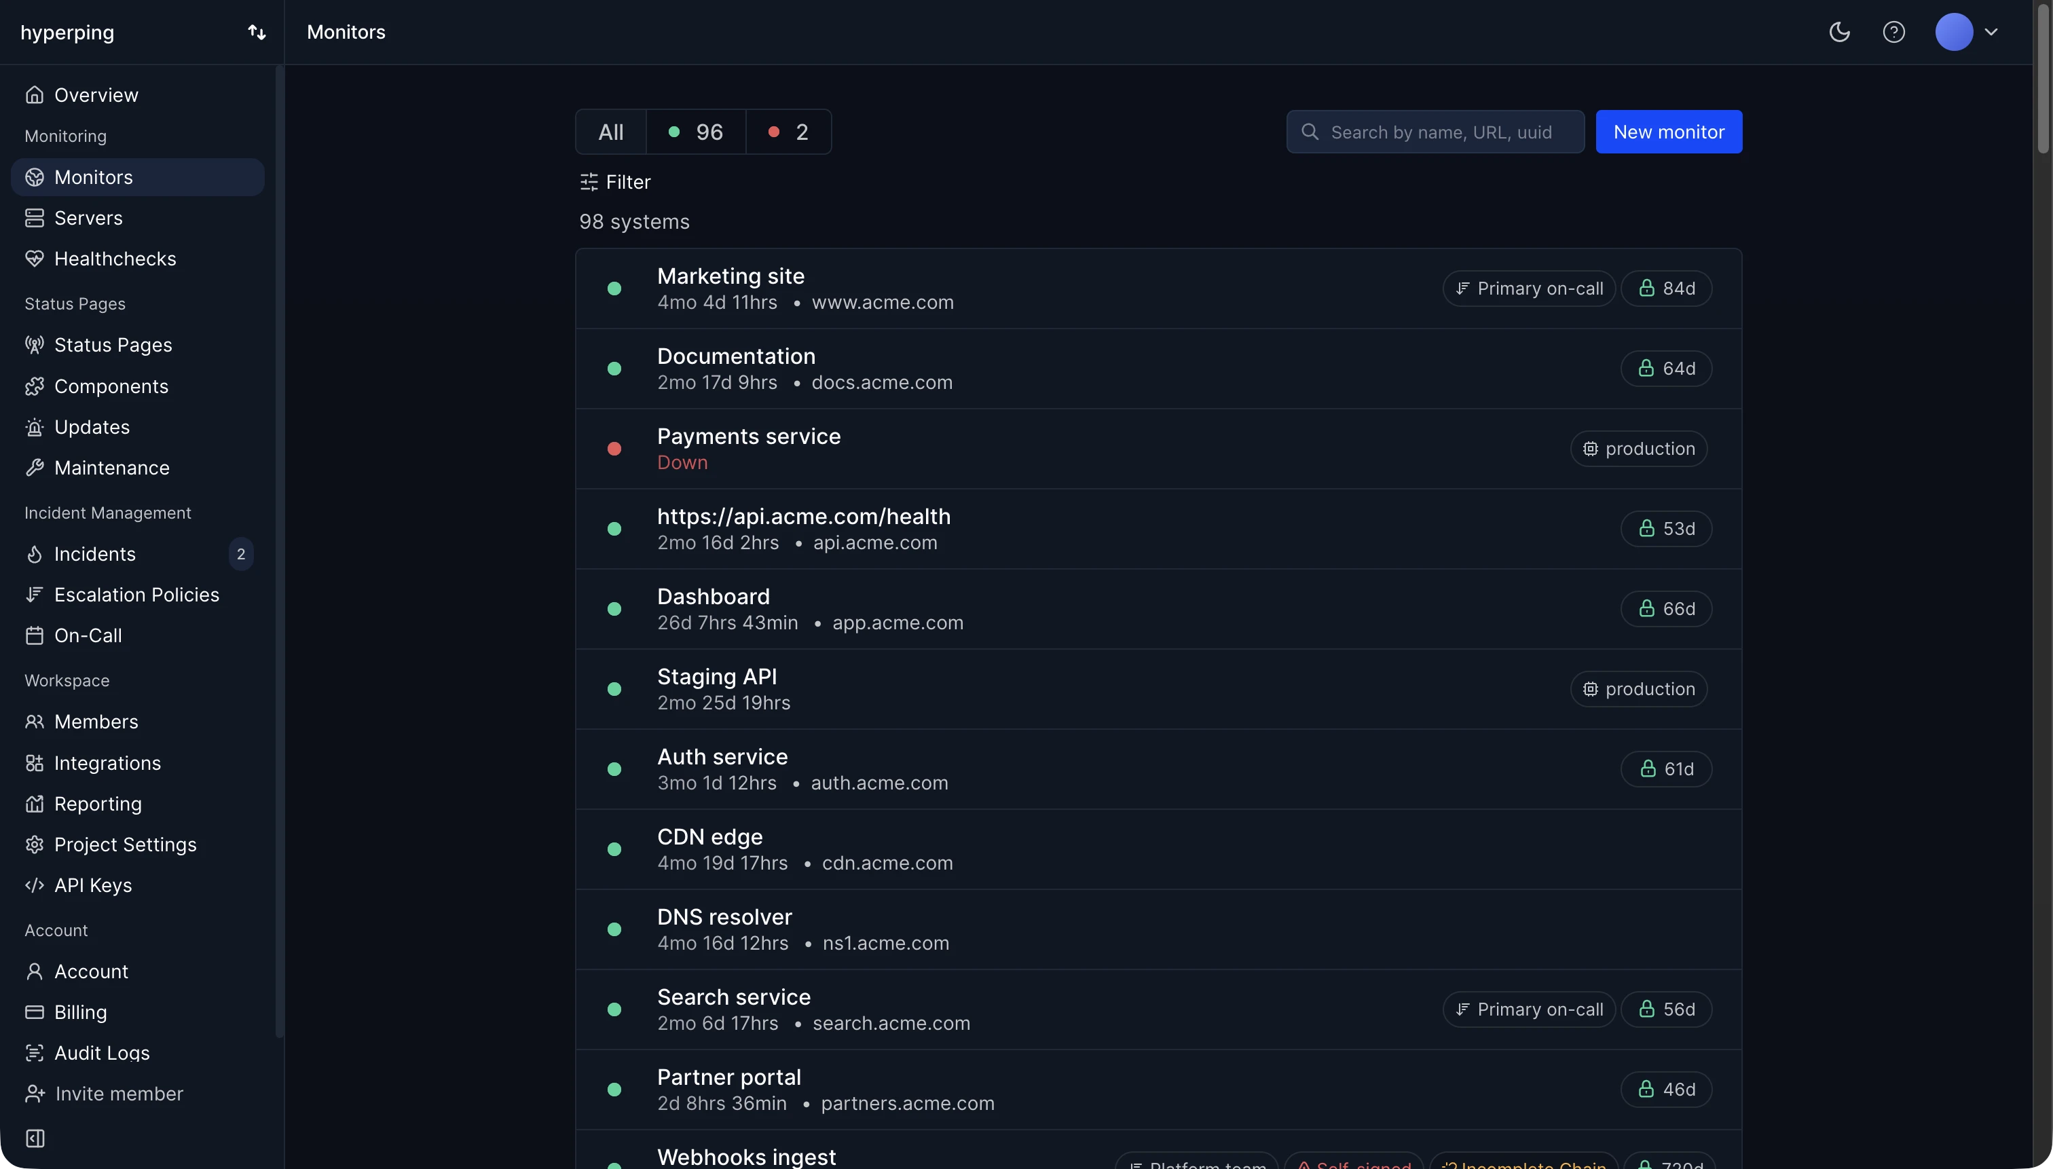Screen dimensions: 2053x1169
Task: Open Incidents in the sidebar
Action: point(137,554)
